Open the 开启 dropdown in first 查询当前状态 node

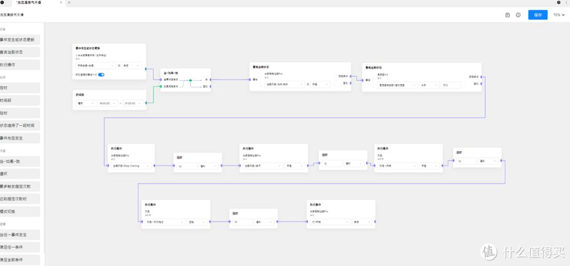[321, 84]
